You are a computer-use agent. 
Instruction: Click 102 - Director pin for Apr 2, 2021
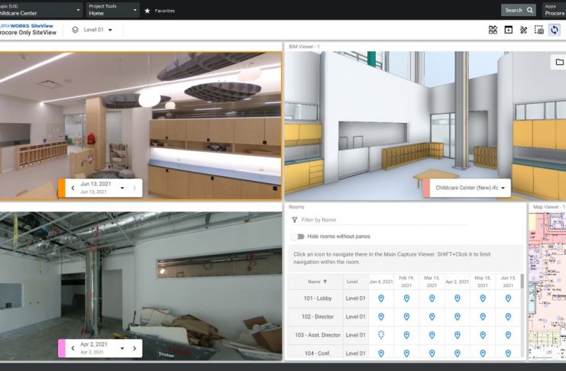[x=457, y=316]
